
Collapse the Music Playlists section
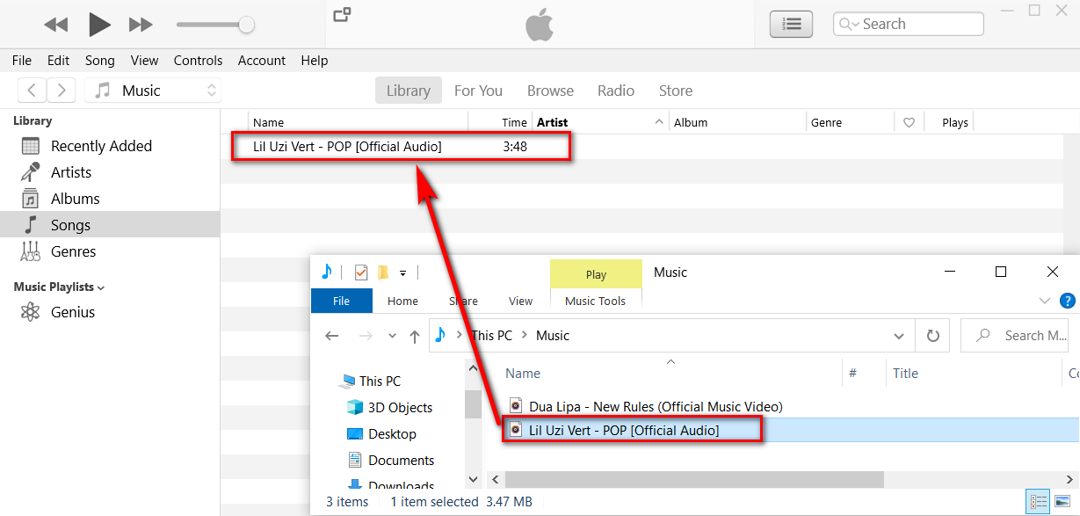[x=101, y=287]
